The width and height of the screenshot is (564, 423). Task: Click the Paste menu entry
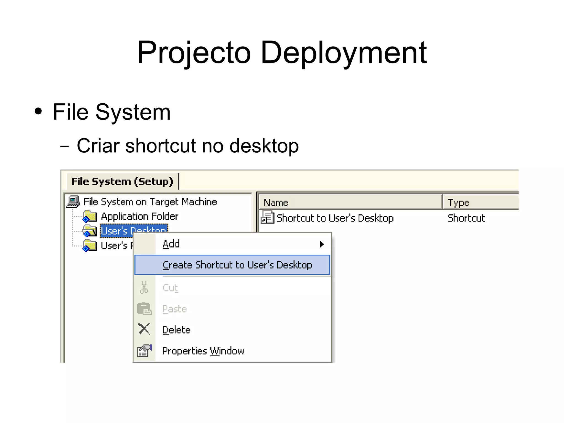coord(232,309)
